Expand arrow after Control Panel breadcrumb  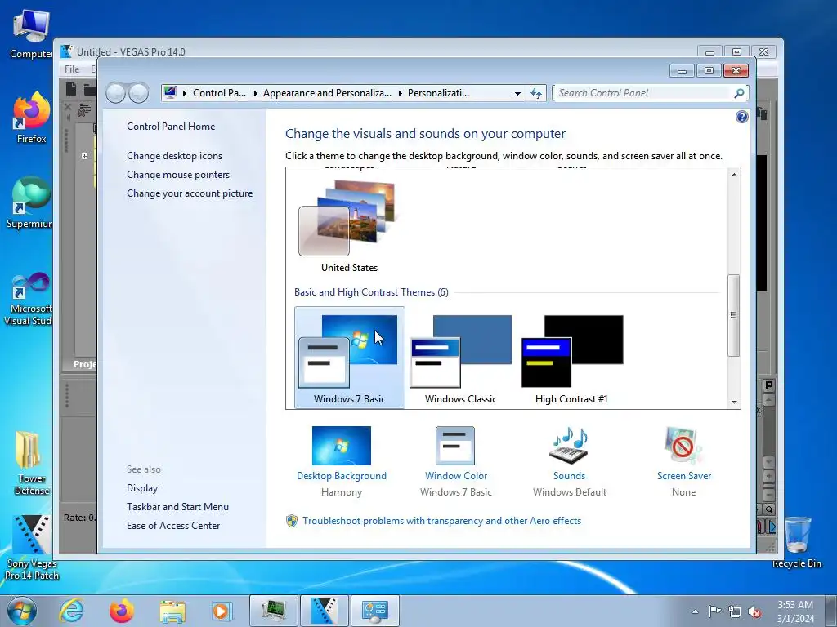(256, 93)
